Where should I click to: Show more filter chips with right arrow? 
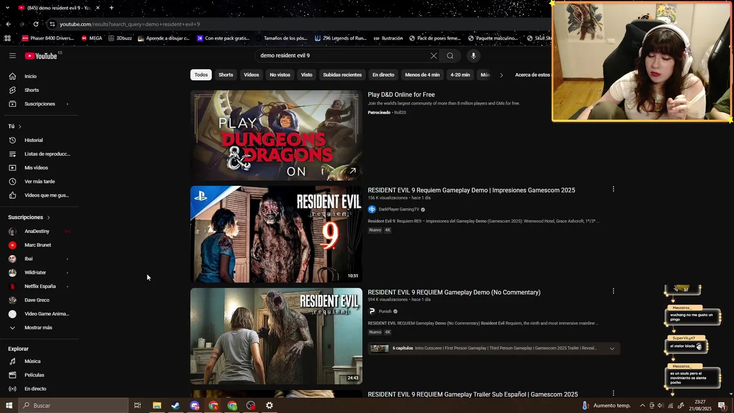501,75
